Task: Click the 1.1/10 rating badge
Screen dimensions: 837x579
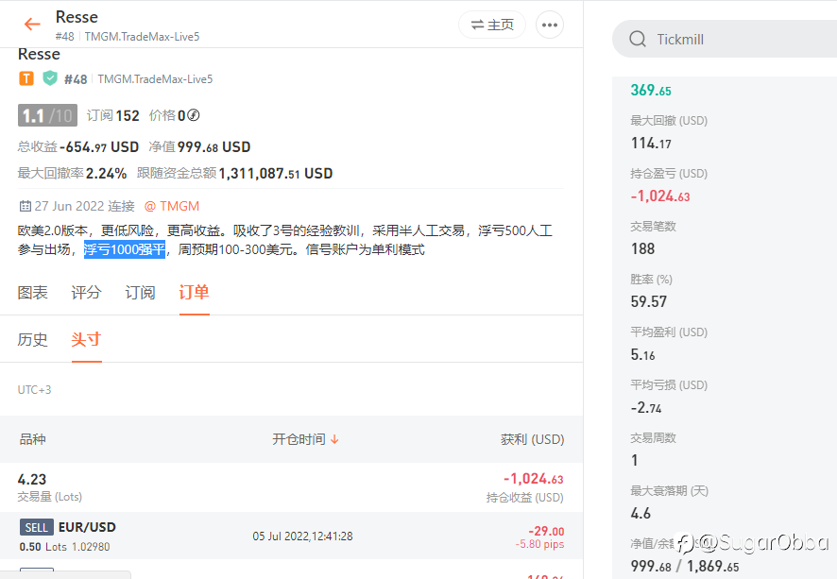Action: click(x=47, y=115)
